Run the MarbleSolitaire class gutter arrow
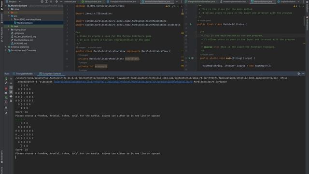Viewport: 309px width, 174px height. click(191, 24)
